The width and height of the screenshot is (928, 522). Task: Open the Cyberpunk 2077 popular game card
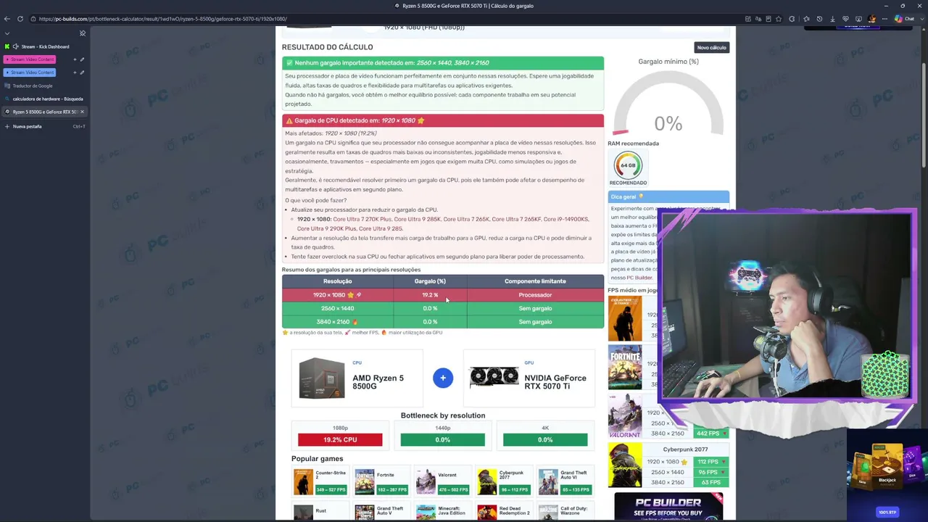[504, 482]
